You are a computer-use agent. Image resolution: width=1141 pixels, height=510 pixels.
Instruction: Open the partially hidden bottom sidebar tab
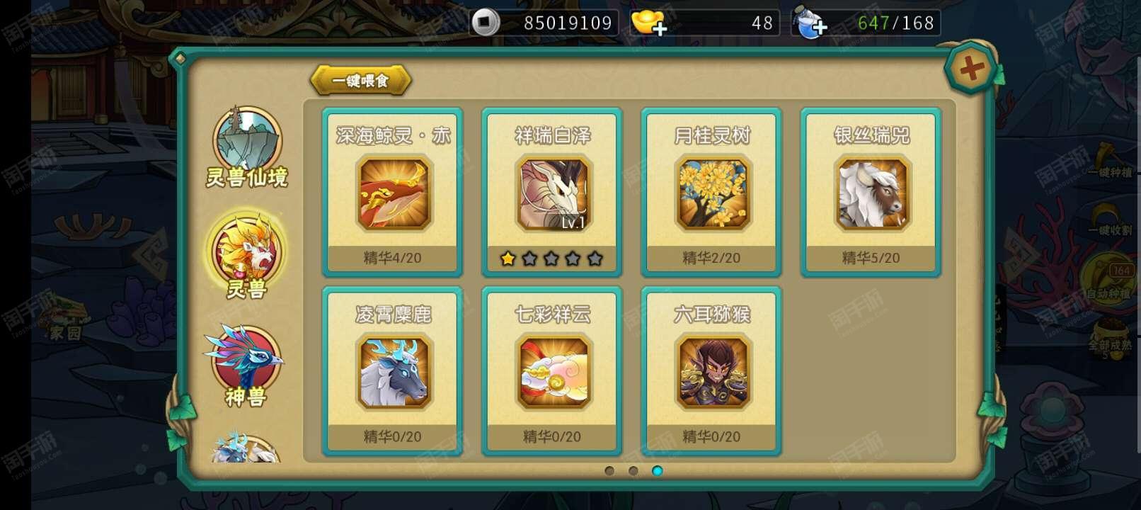coord(245,448)
